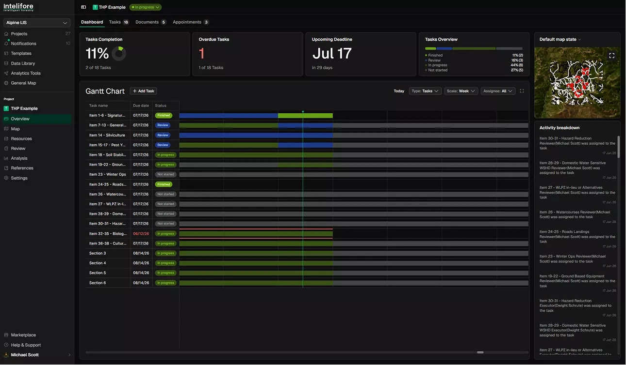626x365 pixels.
Task: Click the Add Task button
Action: [x=143, y=91]
